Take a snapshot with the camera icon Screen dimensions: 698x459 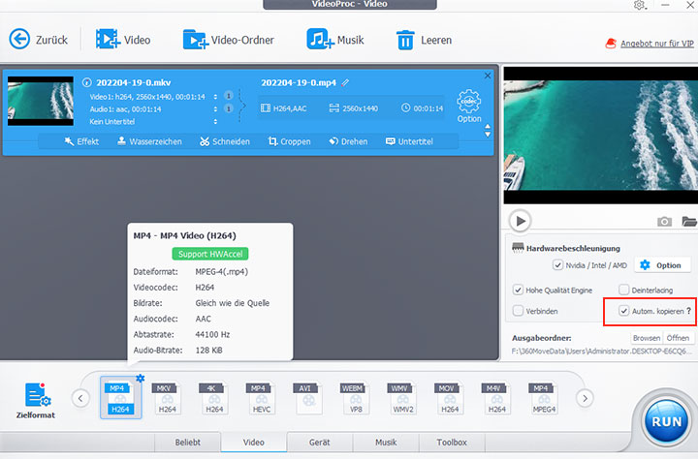tap(664, 221)
